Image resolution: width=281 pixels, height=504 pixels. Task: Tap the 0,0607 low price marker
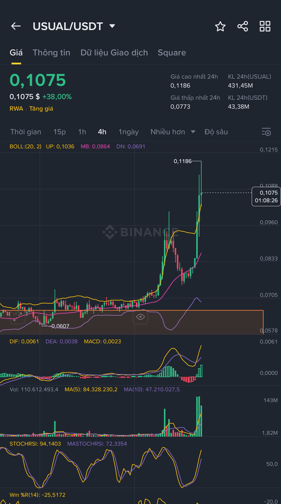pyautogui.click(x=60, y=326)
